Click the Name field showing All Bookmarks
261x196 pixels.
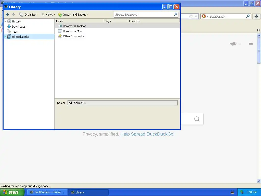click(123, 103)
